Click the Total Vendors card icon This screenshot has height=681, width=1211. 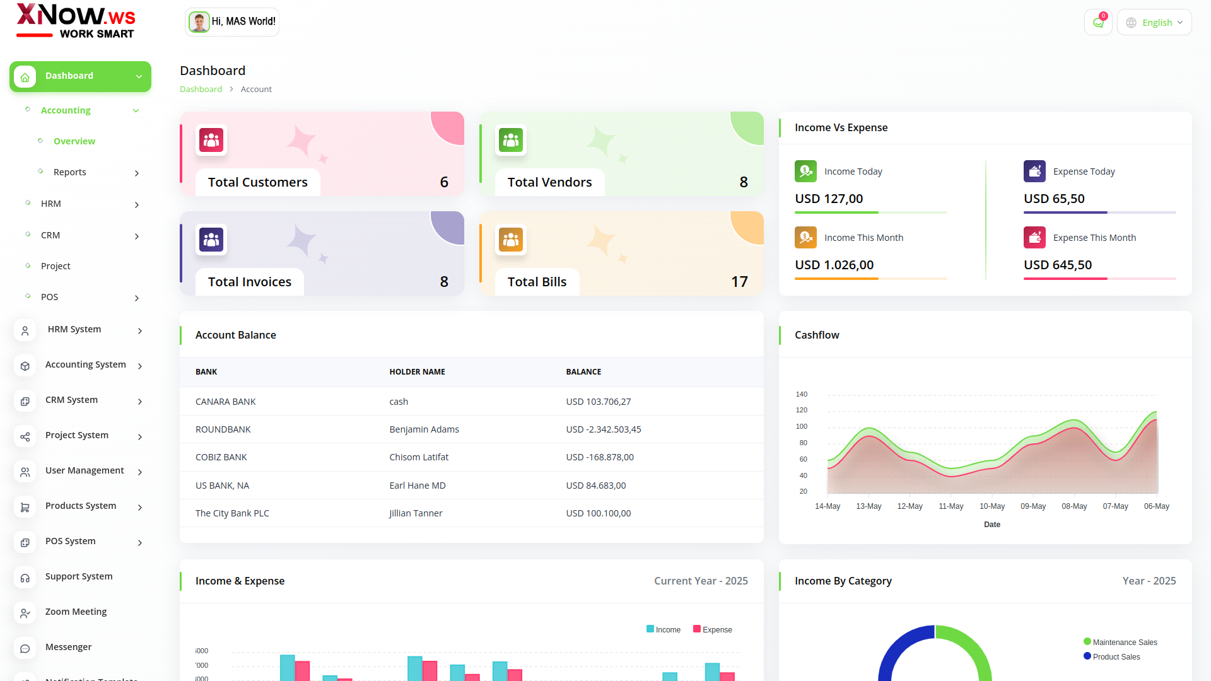pos(511,140)
